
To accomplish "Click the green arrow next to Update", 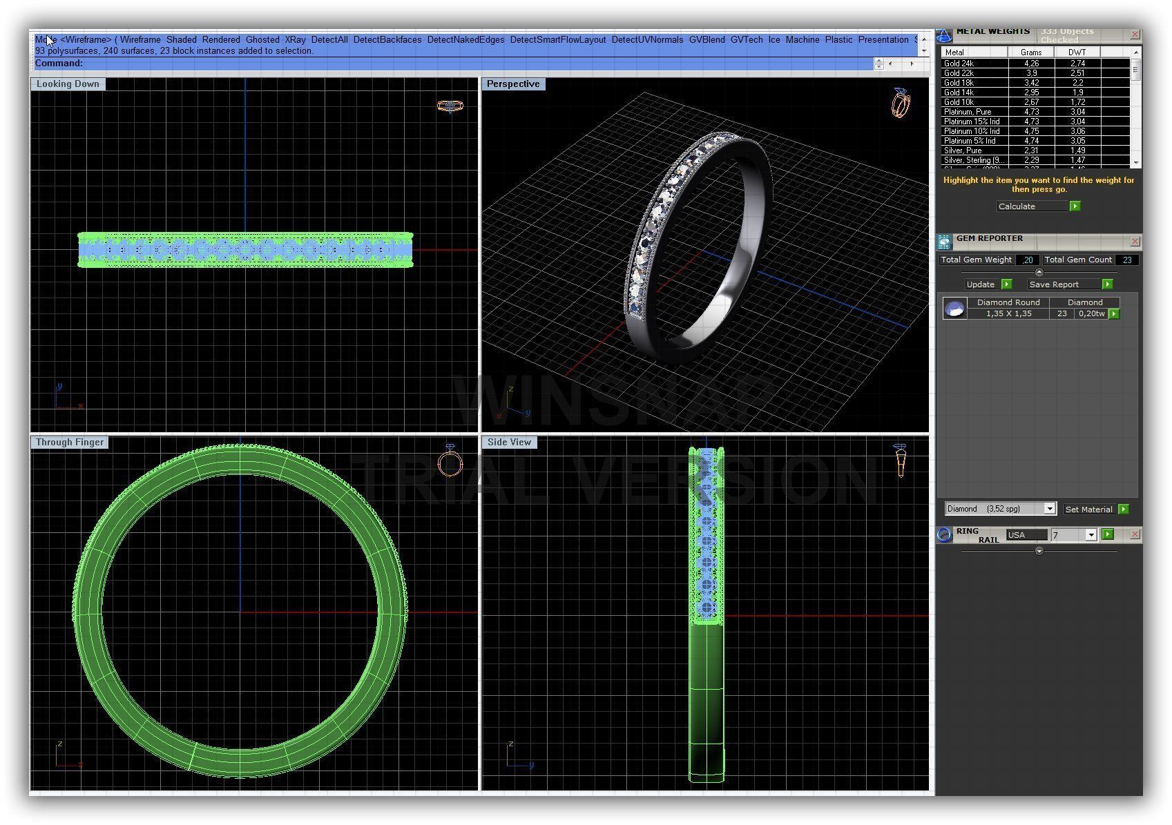I will 1006,284.
